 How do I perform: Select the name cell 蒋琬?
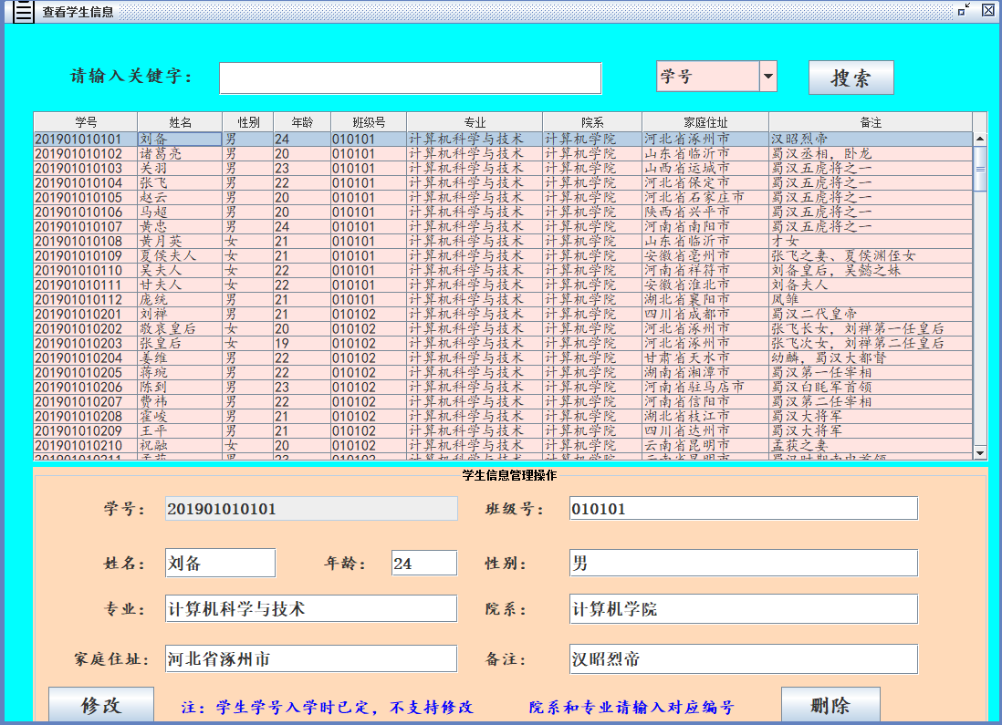tap(180, 373)
